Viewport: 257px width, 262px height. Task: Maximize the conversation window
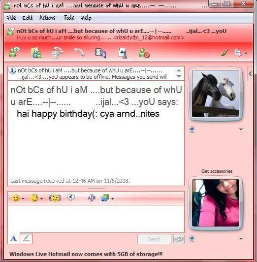[x=226, y=3]
